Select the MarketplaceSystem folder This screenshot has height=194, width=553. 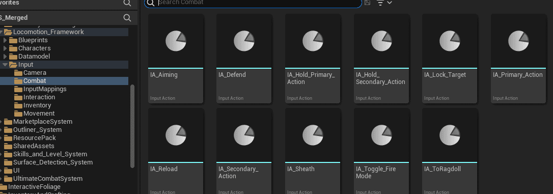click(x=64, y=121)
